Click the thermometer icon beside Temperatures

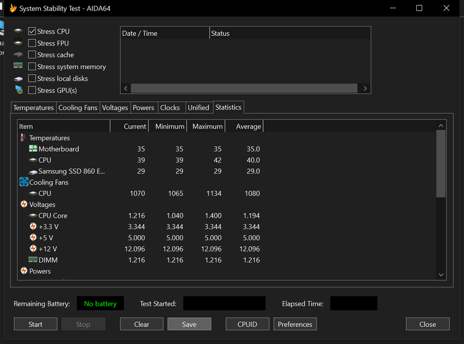[23, 138]
